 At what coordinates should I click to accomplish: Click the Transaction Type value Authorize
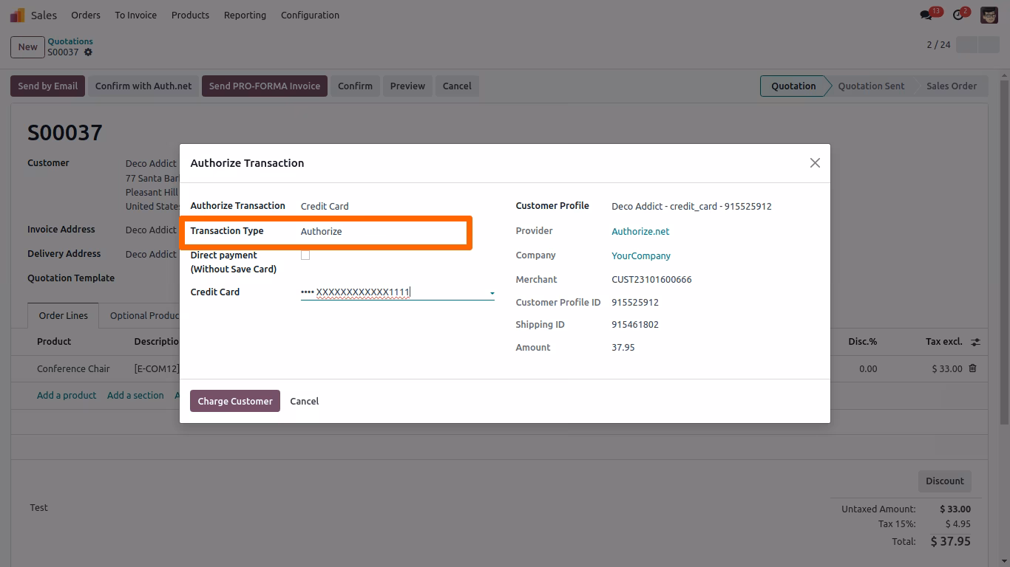321,231
